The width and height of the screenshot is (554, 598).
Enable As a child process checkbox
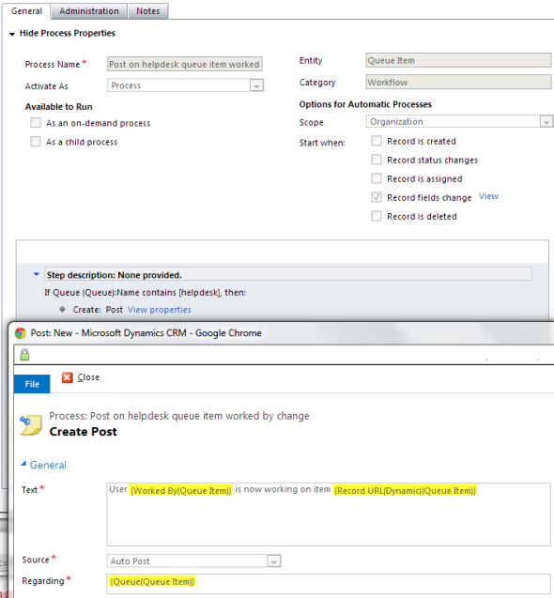(x=36, y=142)
